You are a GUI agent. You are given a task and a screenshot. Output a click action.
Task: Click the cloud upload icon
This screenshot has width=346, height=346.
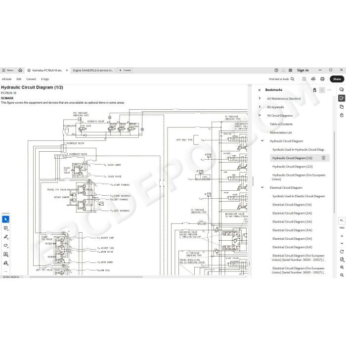313,79
